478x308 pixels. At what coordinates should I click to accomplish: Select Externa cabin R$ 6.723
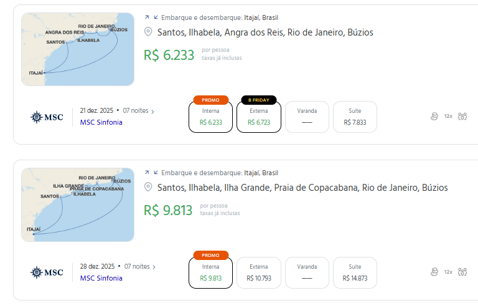tap(258, 117)
